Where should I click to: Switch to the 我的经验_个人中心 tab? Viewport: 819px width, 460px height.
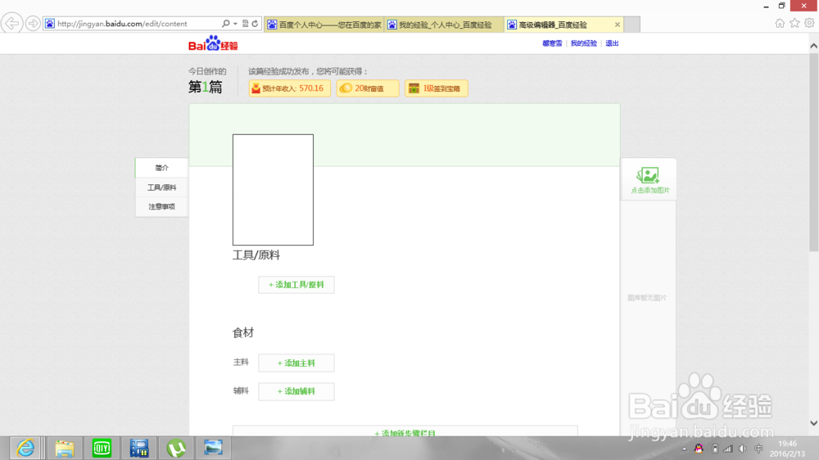pyautogui.click(x=445, y=25)
